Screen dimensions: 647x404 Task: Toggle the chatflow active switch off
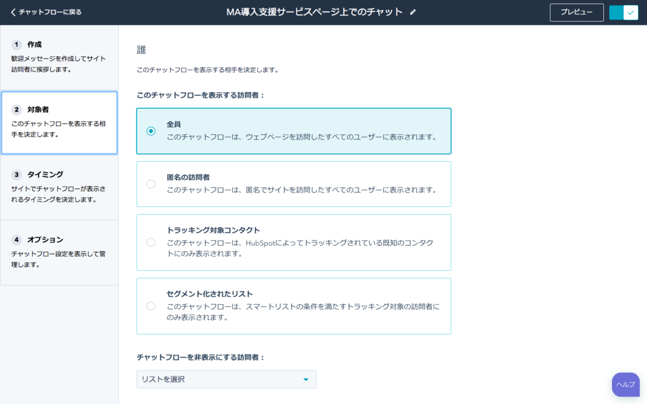[x=624, y=12]
